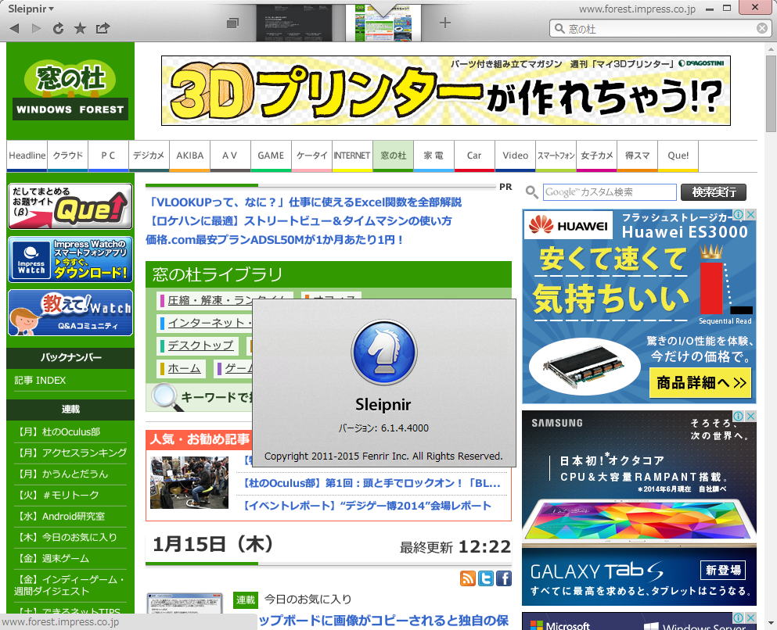Close the Huawei ad with X
Viewport: 777px width, 630px height.
pyautogui.click(x=750, y=214)
